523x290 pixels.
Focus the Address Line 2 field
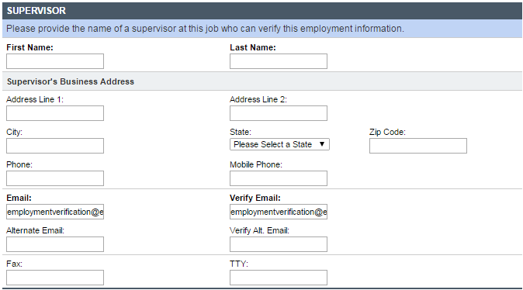pyautogui.click(x=279, y=113)
